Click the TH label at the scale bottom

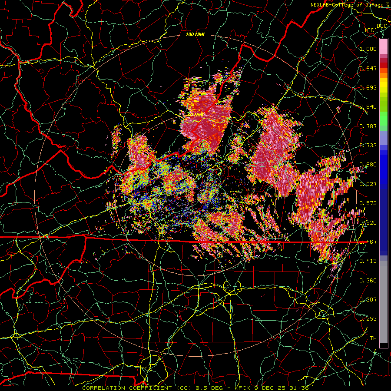[x=373, y=338]
